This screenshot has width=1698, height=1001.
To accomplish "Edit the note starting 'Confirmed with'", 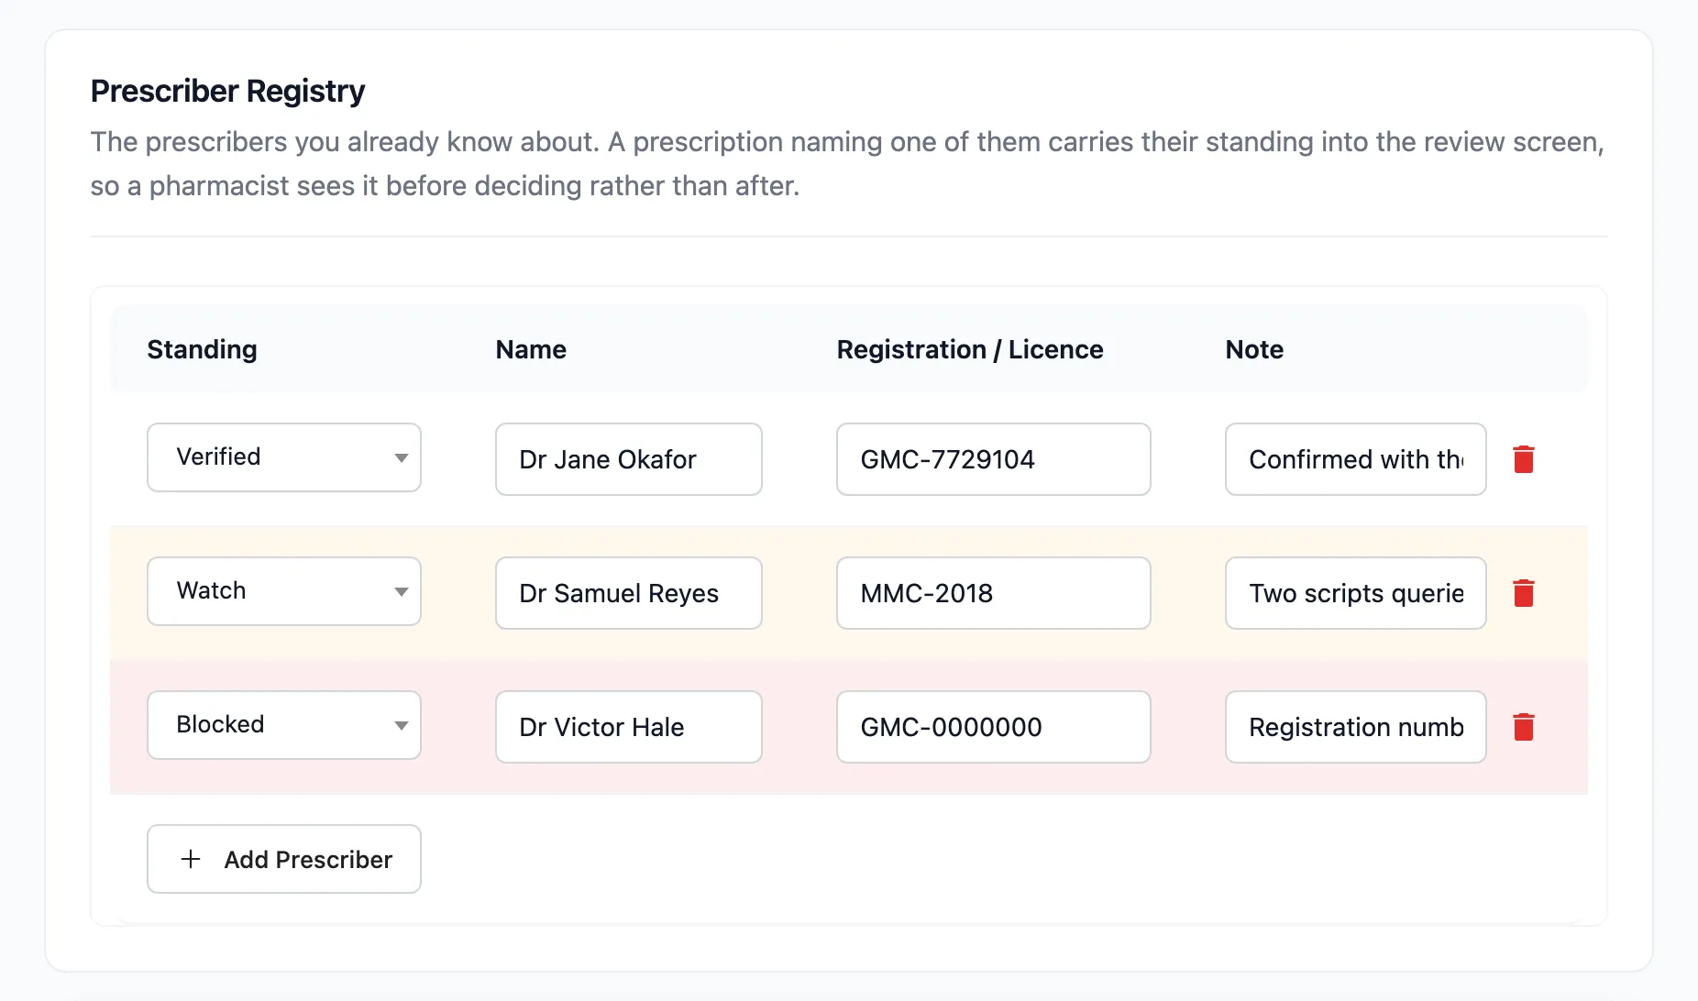I will [x=1356, y=459].
